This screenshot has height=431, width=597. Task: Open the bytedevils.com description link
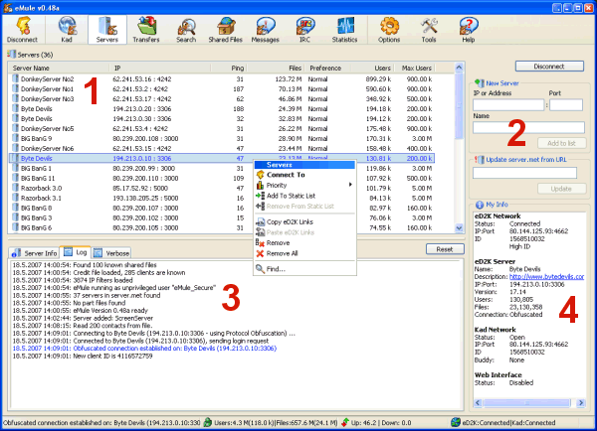coord(546,277)
